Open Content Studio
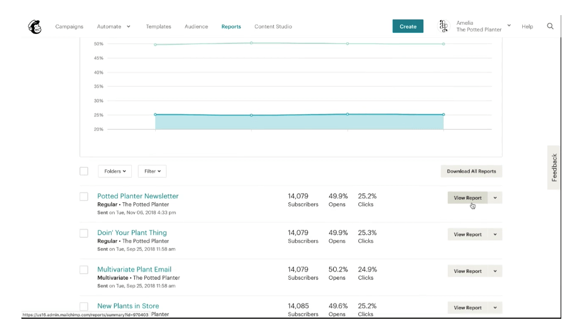The width and height of the screenshot is (584, 332). 273,26
